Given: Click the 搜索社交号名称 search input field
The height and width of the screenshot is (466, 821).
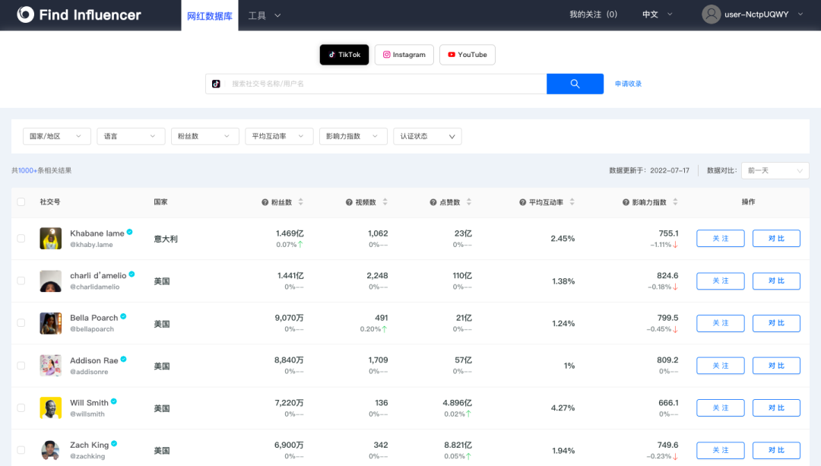Looking at the screenshot, I should pos(385,84).
